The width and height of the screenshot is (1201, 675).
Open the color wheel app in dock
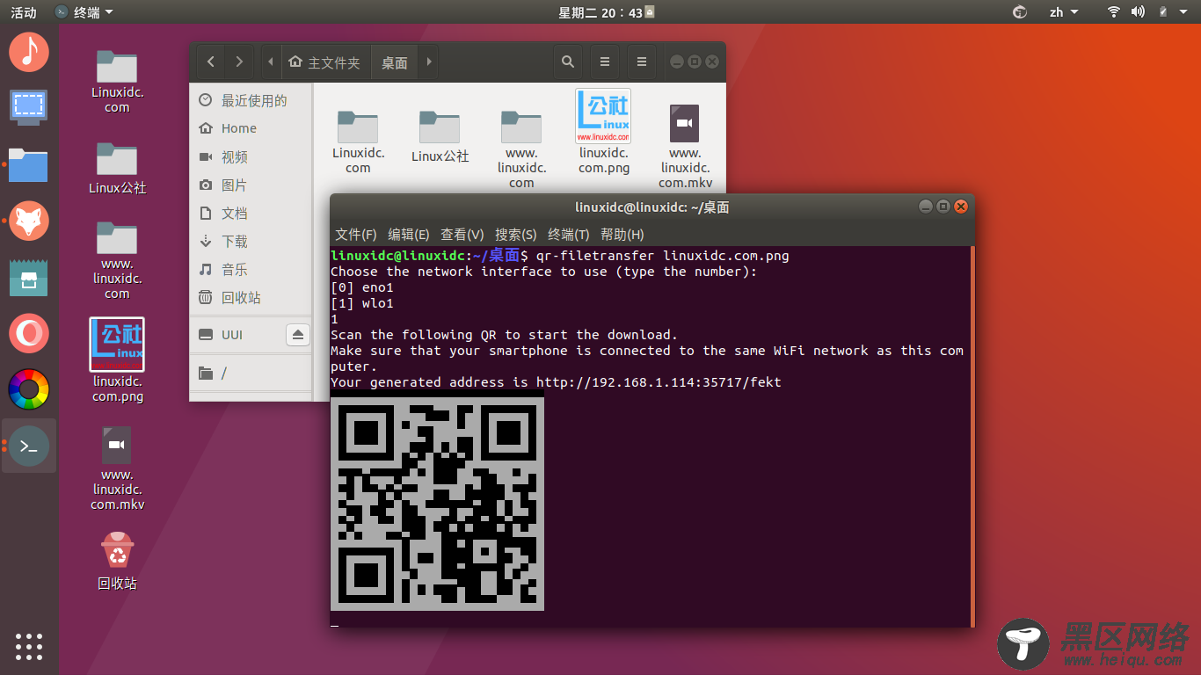pyautogui.click(x=29, y=389)
